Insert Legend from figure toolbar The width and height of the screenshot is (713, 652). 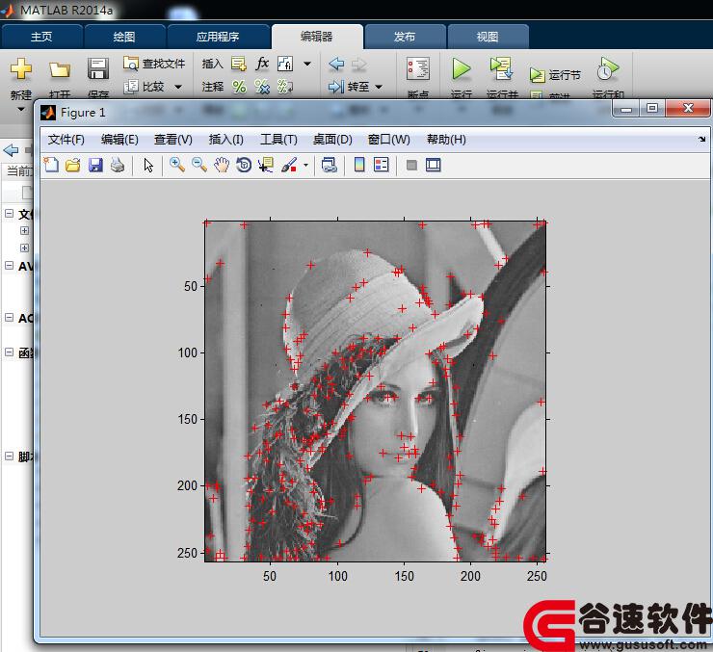point(381,165)
